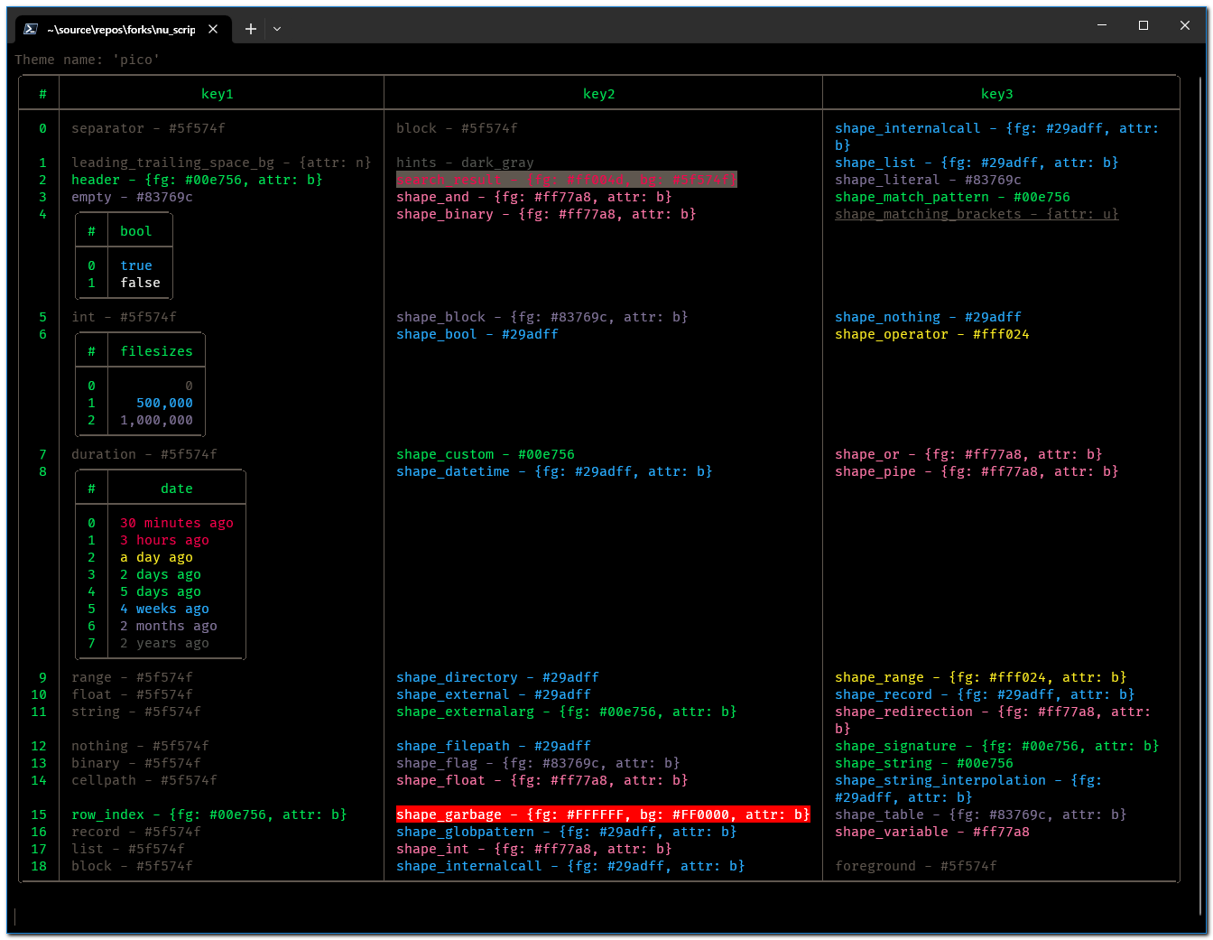Maximize the terminal window
The image size is (1213, 940).
(x=1144, y=25)
